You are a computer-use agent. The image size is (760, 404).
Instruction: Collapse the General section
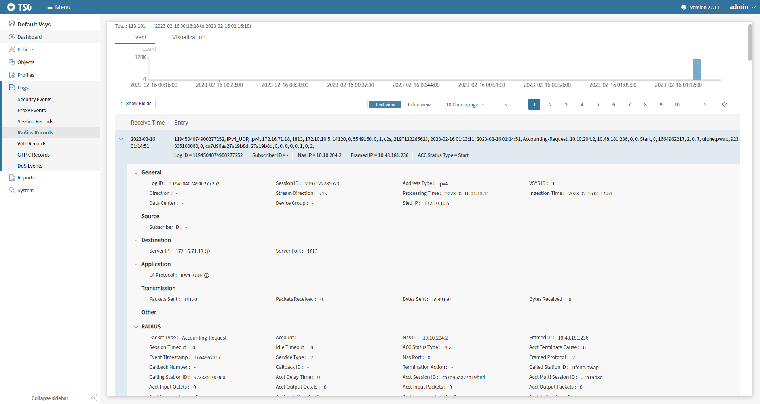point(136,173)
